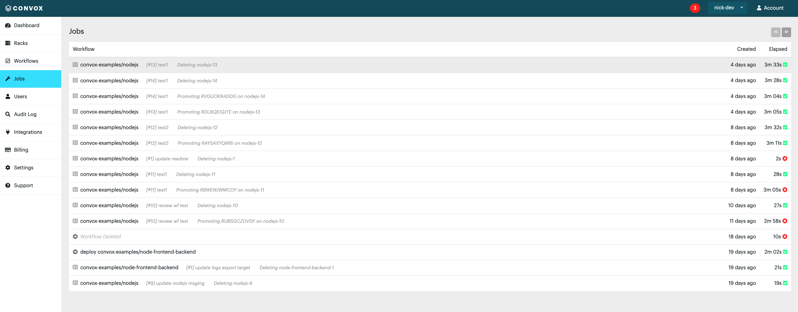Viewport: 798px width, 312px height.
Task: Open the notifications badge showing 3
Action: [695, 8]
